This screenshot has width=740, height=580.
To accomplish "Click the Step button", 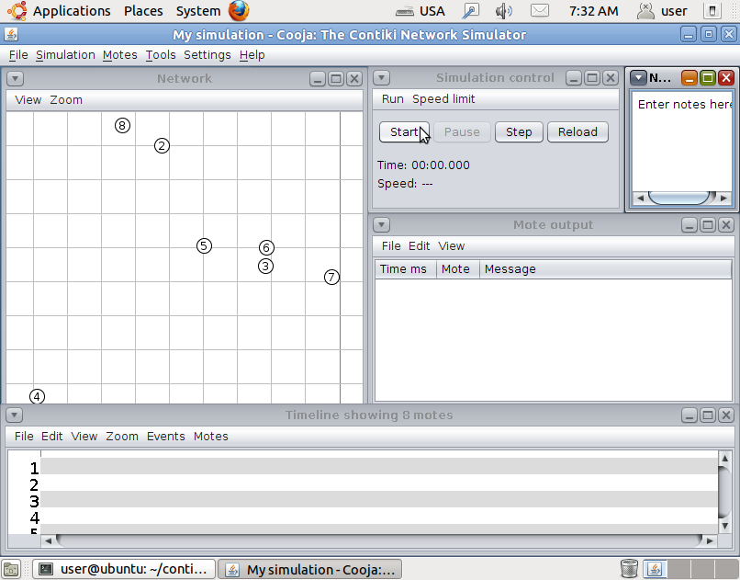I will coord(519,132).
